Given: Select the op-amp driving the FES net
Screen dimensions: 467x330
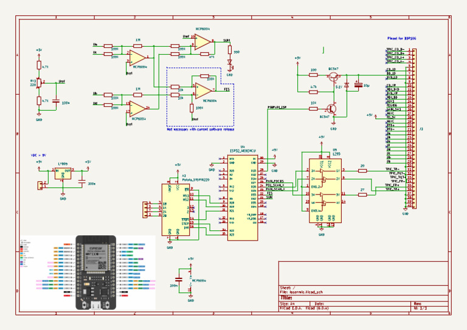Looking at the screenshot, I should coord(204,91).
